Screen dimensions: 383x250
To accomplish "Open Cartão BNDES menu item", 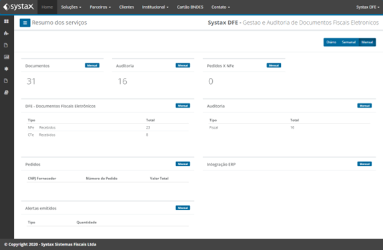I will click(x=190, y=7).
